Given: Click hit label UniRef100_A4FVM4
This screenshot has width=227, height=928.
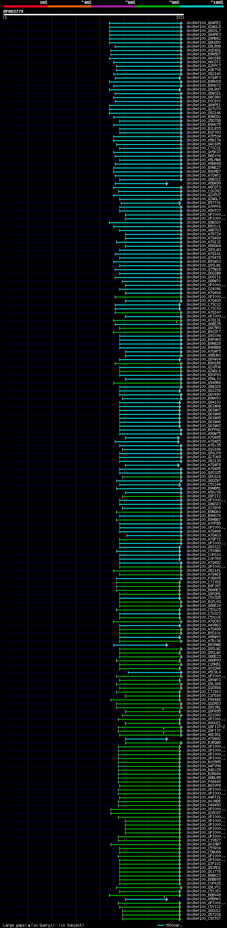Looking at the screenshot, I should point(204,767).
